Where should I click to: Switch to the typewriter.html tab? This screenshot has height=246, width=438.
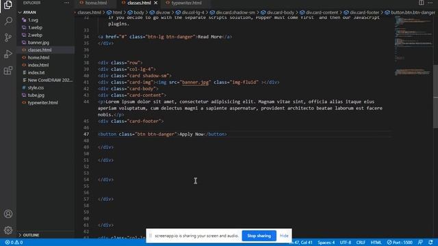(x=186, y=3)
